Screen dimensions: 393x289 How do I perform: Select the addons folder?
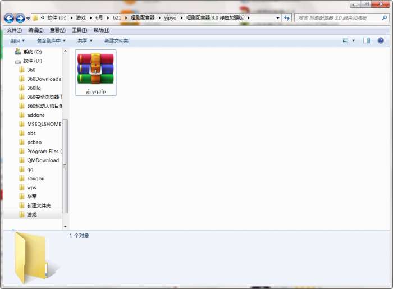coord(35,115)
